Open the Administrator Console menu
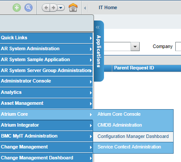181x162 pixels. (x=46, y=82)
